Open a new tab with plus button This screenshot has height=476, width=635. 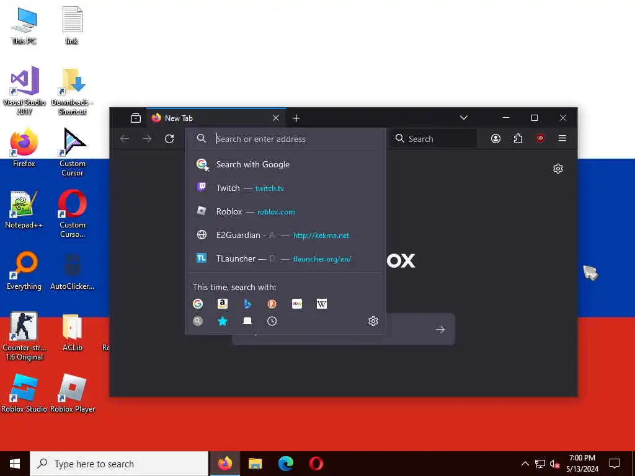point(296,118)
